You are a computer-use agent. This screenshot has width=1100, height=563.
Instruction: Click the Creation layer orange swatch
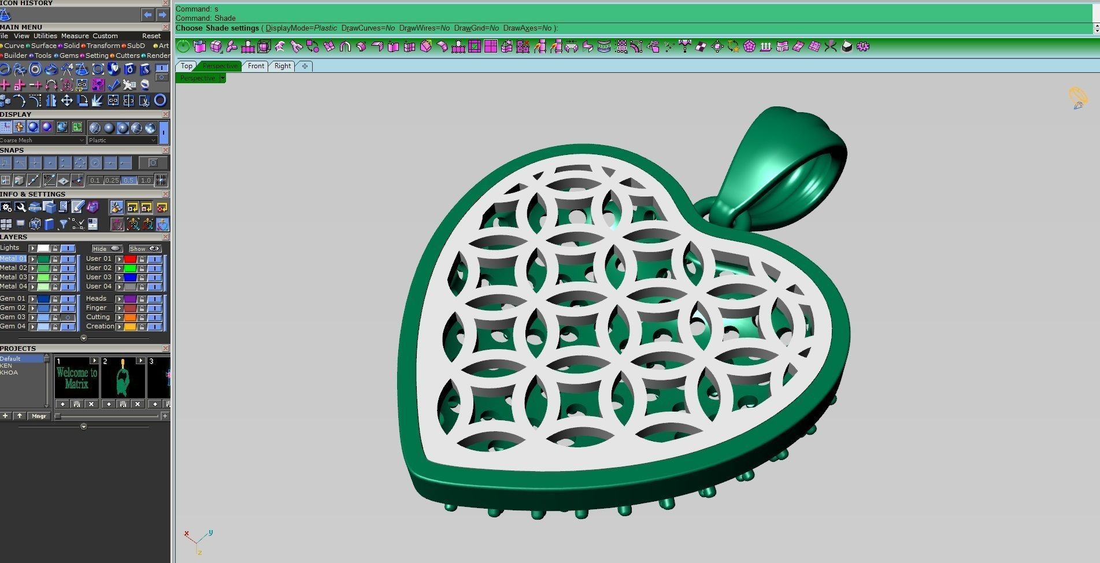[x=130, y=327]
